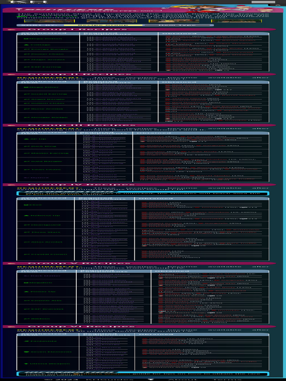This screenshot has width=286, height=381.
Task: Open the last screenshot thumbnail under the intro
Action: click(237, 21)
